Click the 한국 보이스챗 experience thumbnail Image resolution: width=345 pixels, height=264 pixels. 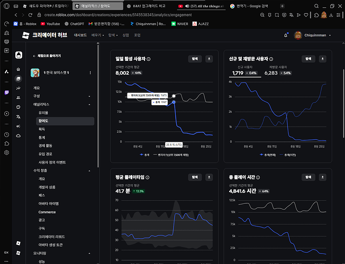[35, 72]
